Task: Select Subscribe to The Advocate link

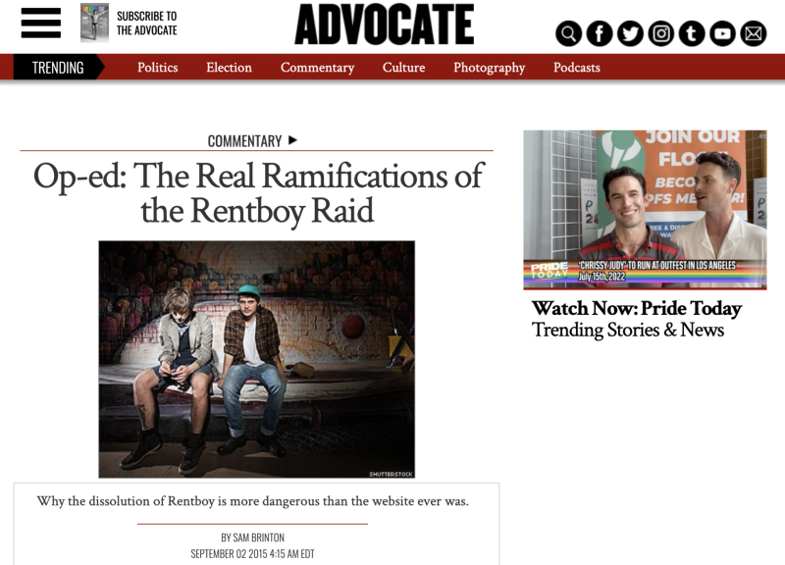Action: point(146,24)
